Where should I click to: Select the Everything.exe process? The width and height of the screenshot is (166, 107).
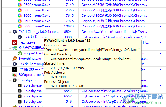click(x=30, y=59)
